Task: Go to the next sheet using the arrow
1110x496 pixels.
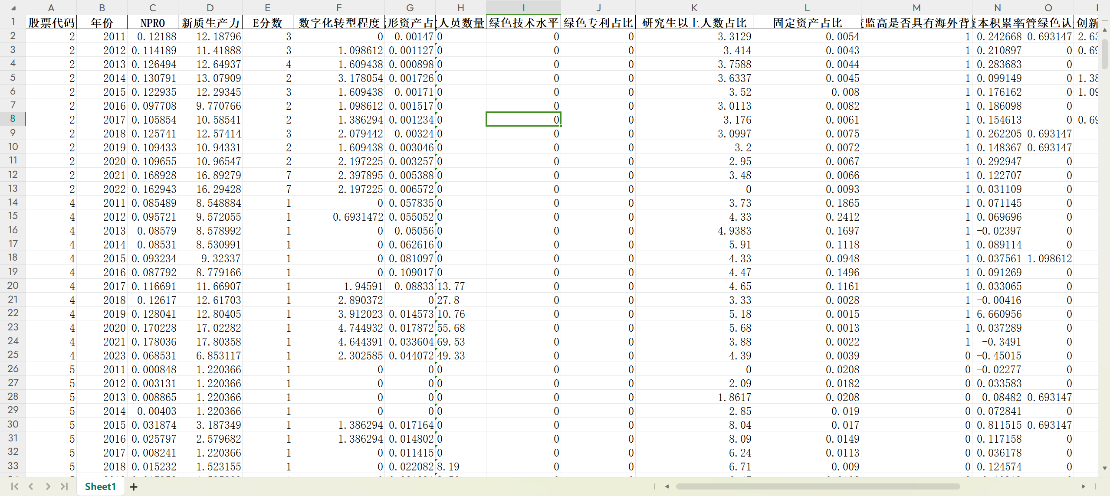Action: click(x=48, y=486)
